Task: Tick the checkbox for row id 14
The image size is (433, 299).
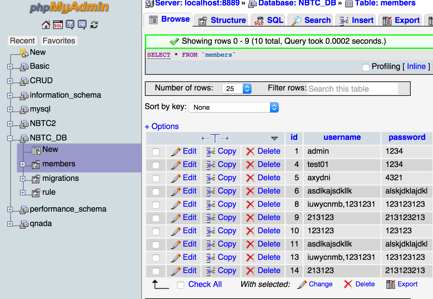Action: (156, 271)
